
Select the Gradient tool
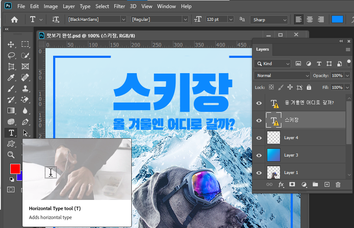pyautogui.click(x=11, y=111)
